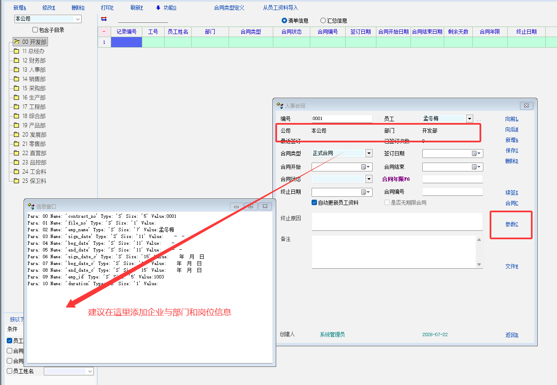Click the 签订日期 column header in the grid
The width and height of the screenshot is (557, 385).
pyautogui.click(x=361, y=32)
